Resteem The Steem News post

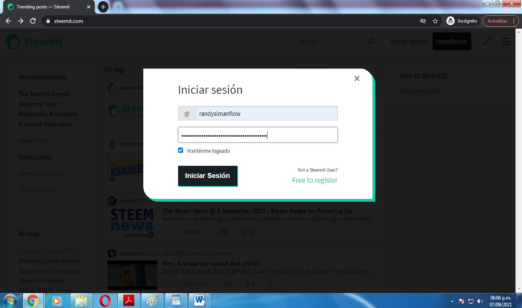[271, 232]
